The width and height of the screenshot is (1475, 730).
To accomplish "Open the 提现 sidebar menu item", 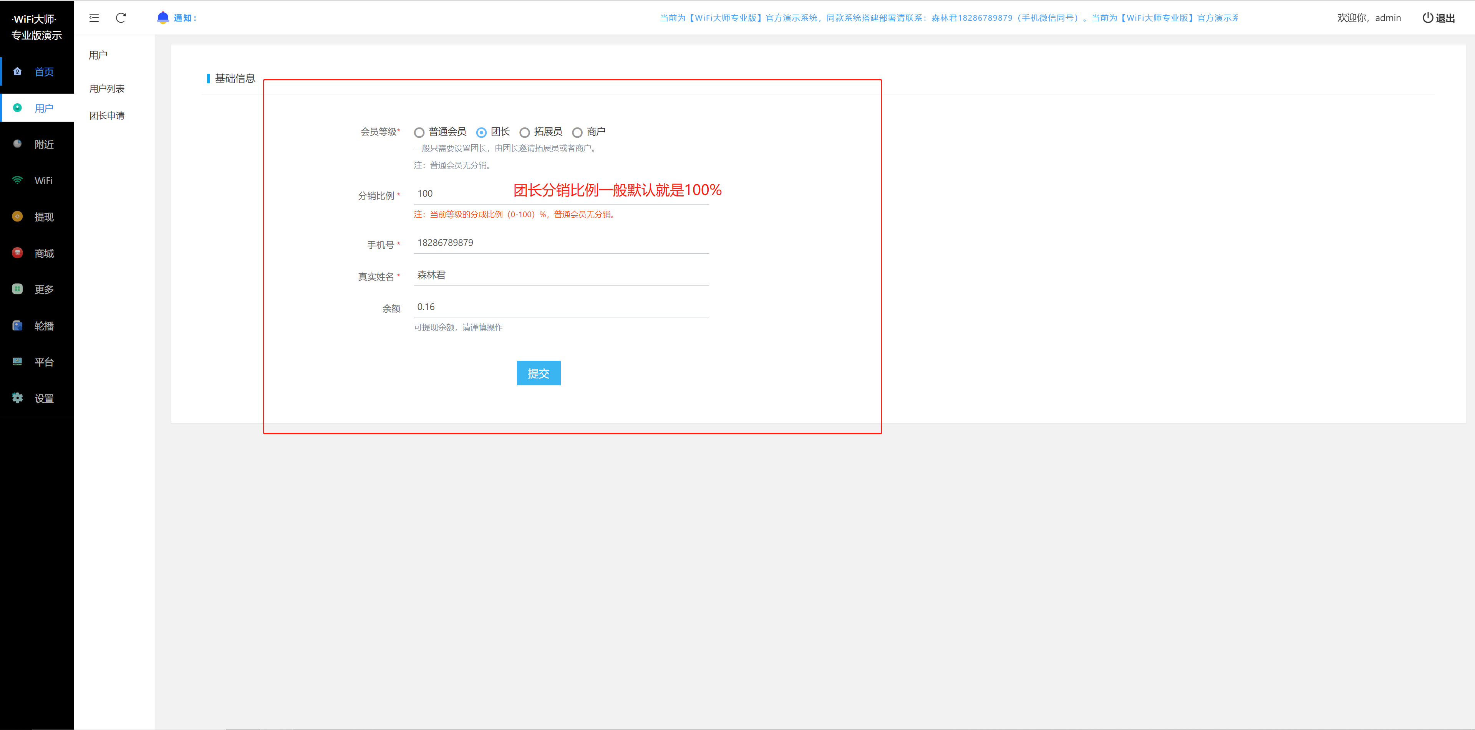I will (37, 216).
